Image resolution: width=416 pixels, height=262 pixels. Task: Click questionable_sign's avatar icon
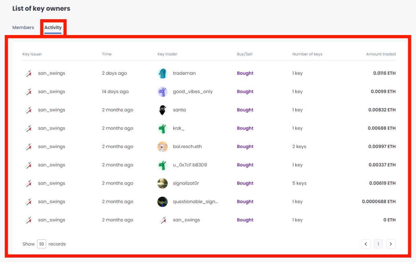click(x=162, y=202)
